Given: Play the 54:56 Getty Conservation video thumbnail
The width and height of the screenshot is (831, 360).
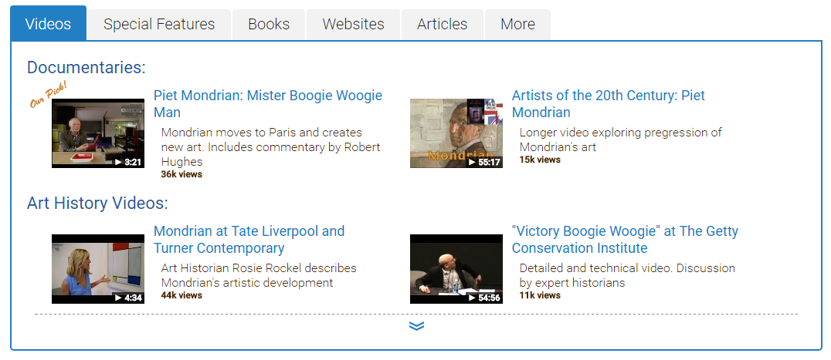Looking at the screenshot, I should 456,269.
